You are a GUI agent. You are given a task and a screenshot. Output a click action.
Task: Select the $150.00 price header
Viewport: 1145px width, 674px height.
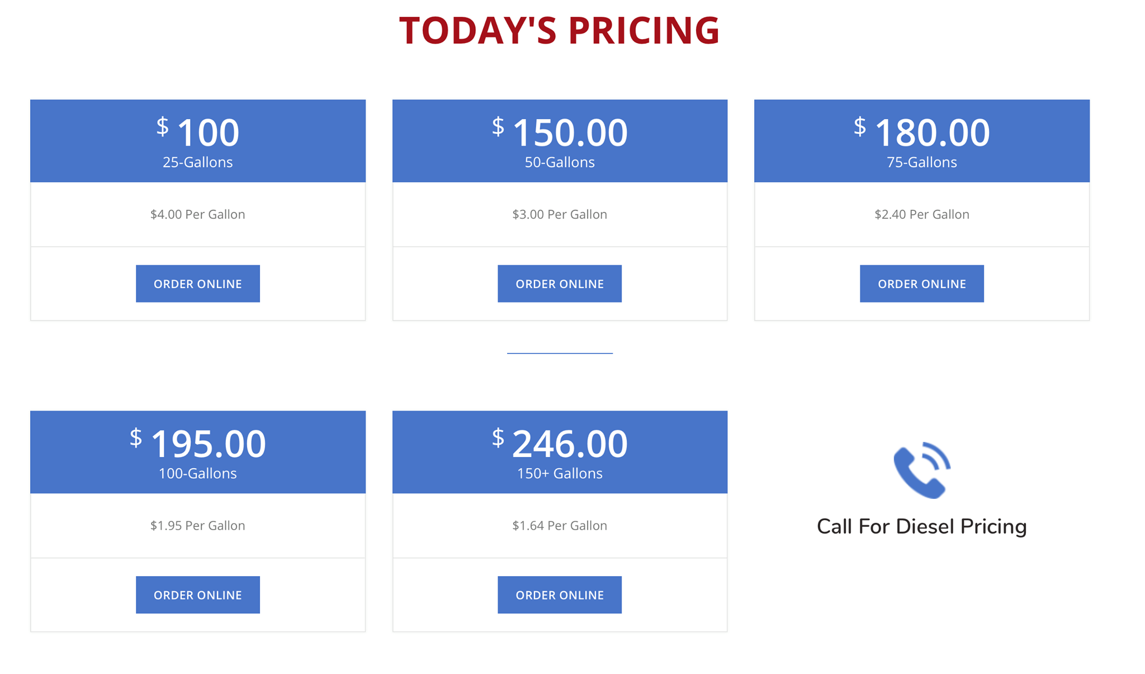coord(560,133)
